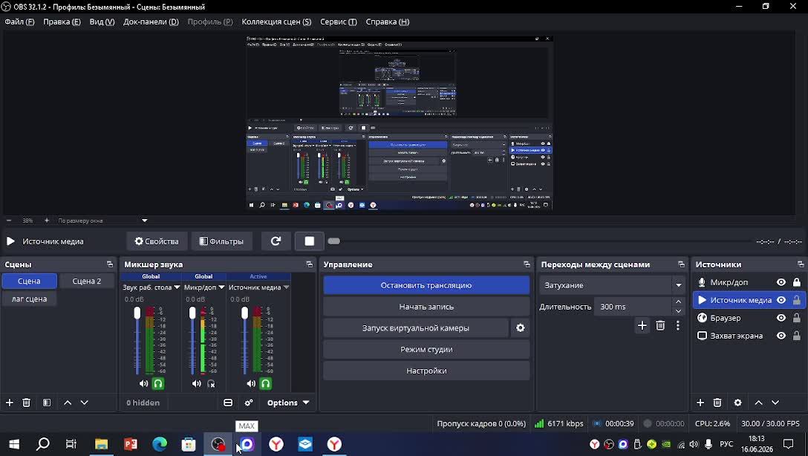
Task: Unlock the Микр/доп source
Action: (x=797, y=282)
